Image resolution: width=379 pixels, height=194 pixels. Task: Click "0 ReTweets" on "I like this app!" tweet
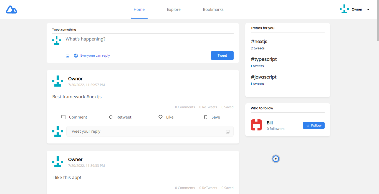point(208,188)
